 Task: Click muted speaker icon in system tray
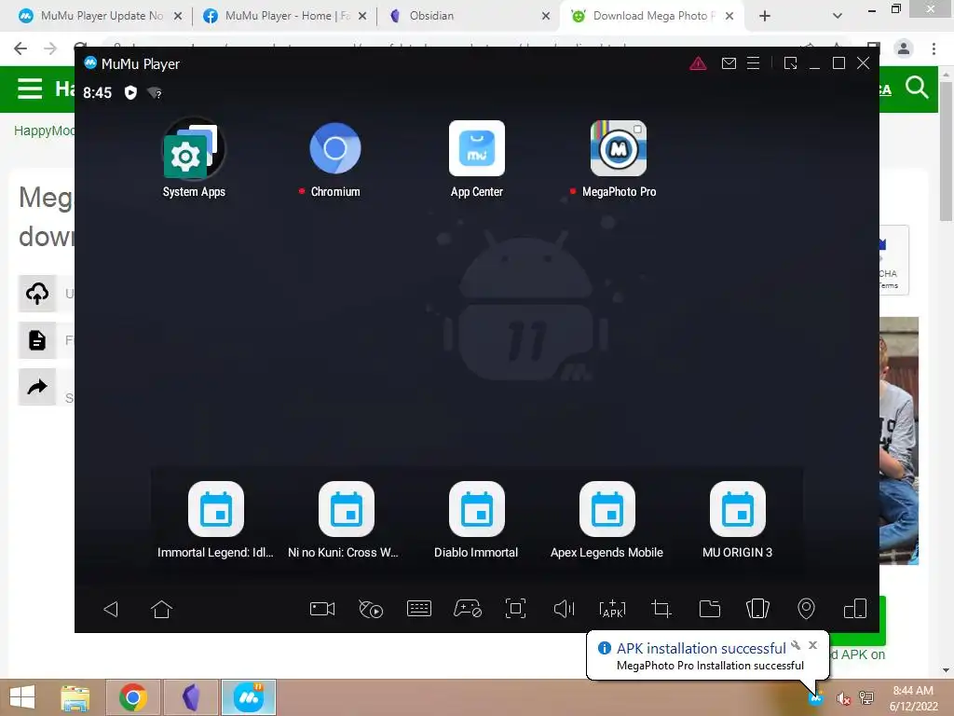[843, 698]
